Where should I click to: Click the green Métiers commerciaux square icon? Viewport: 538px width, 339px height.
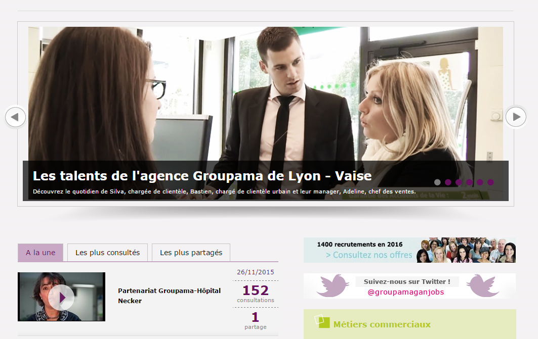322,321
